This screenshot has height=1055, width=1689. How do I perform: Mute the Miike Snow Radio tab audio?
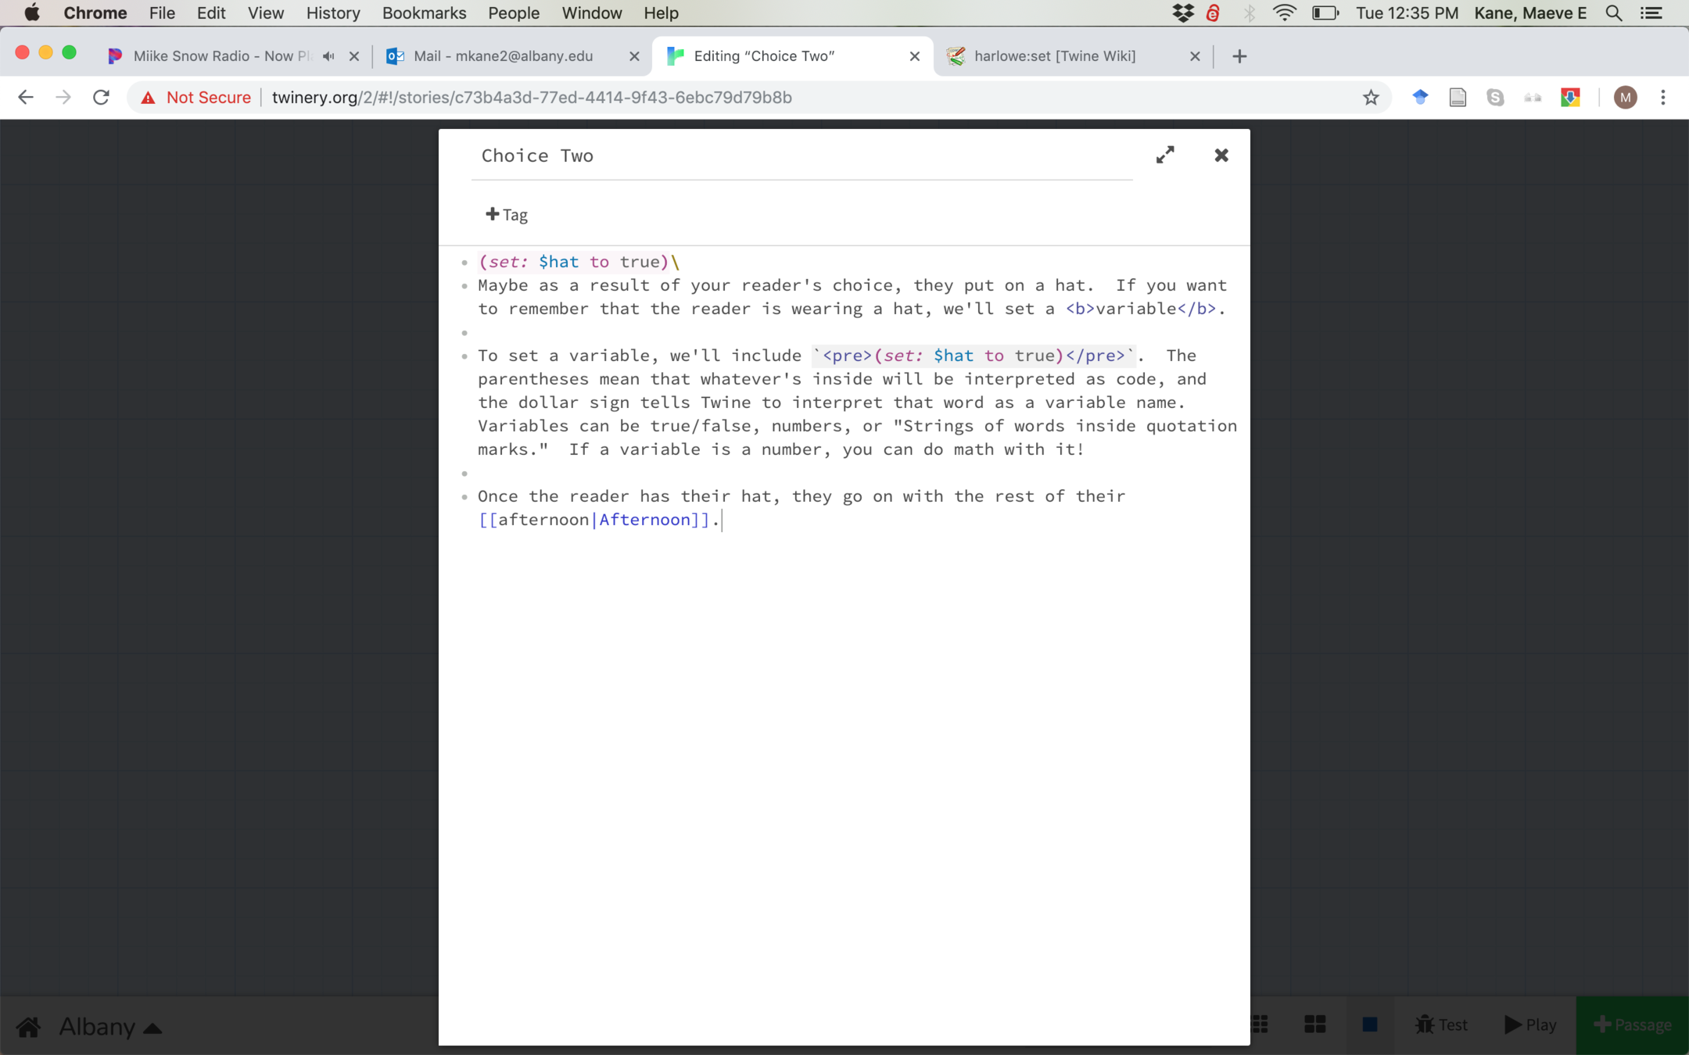point(329,56)
